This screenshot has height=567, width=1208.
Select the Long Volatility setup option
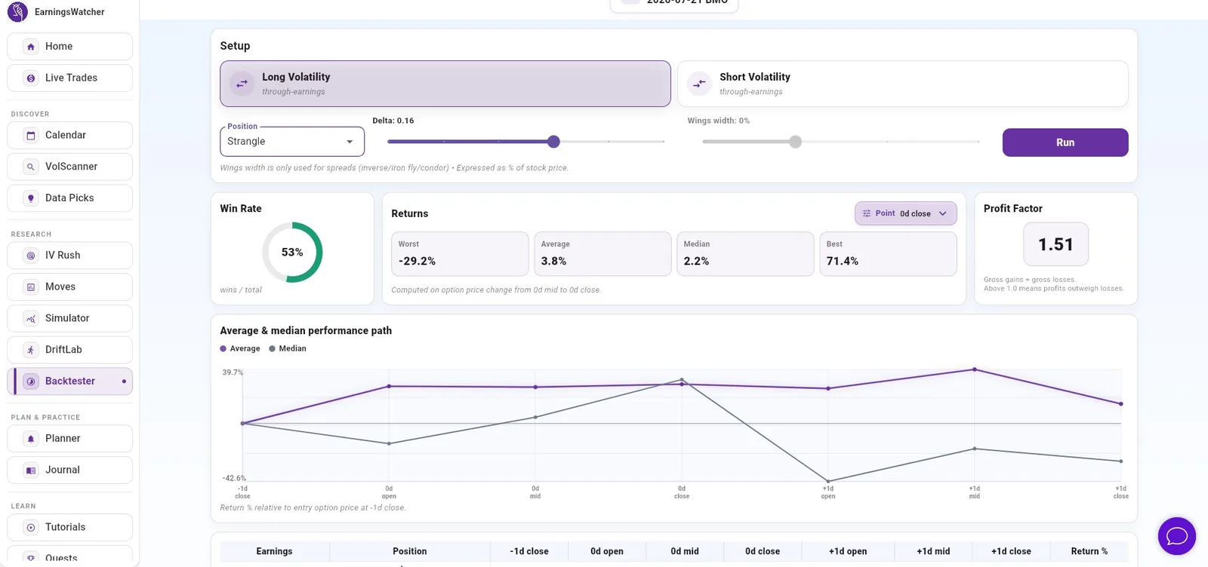(x=445, y=84)
